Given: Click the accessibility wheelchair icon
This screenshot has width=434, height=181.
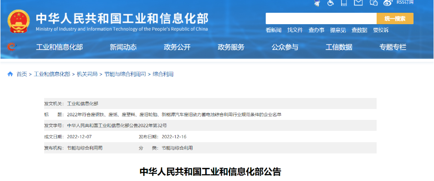Looking at the screenshot, I should tap(331, 3).
